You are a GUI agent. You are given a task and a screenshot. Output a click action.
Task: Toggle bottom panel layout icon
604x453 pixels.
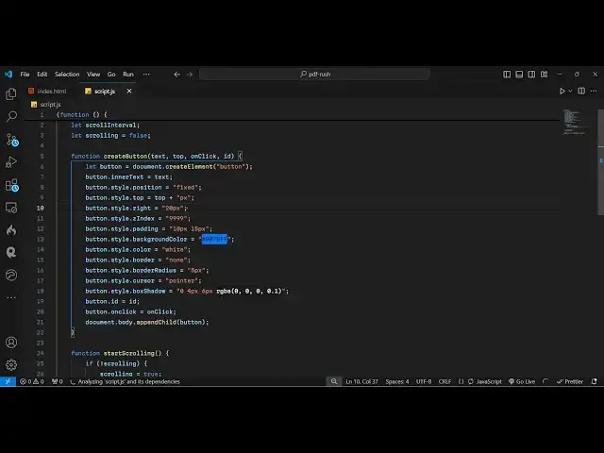click(519, 74)
